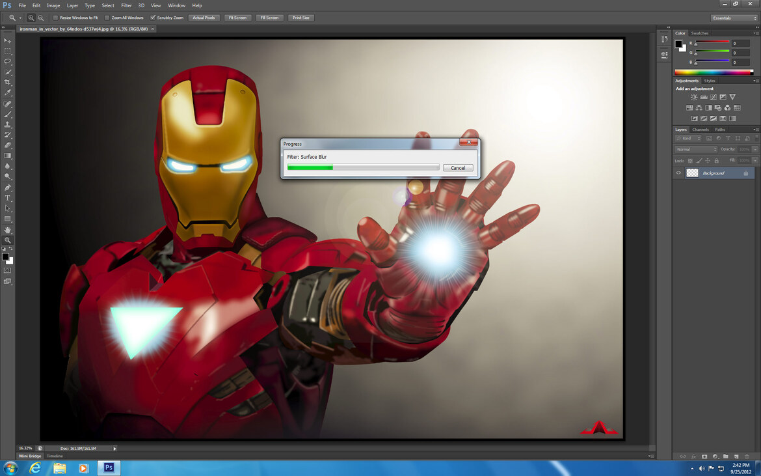761x476 pixels.
Task: Add a Curves adjustment
Action: click(713, 97)
